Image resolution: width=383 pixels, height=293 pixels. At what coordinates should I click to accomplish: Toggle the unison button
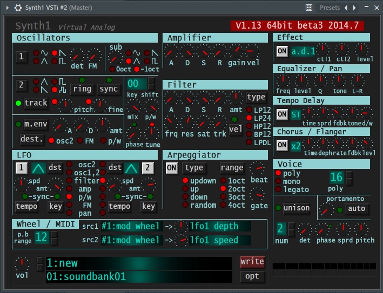297,208
